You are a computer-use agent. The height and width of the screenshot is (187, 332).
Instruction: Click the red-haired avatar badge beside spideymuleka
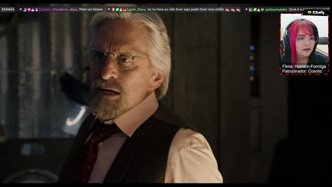coord(251,10)
